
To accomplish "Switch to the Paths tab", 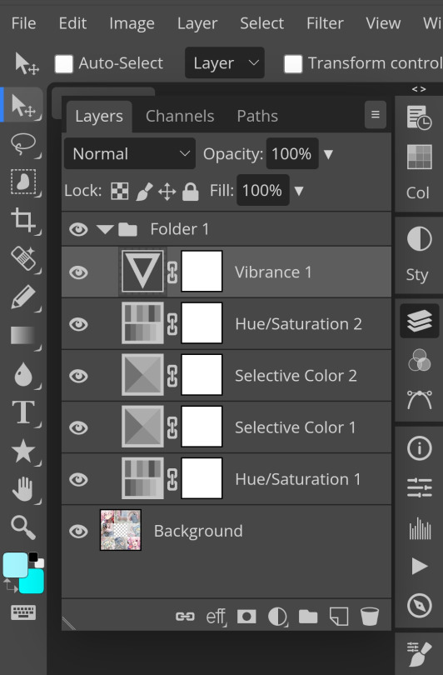I will coord(257,116).
